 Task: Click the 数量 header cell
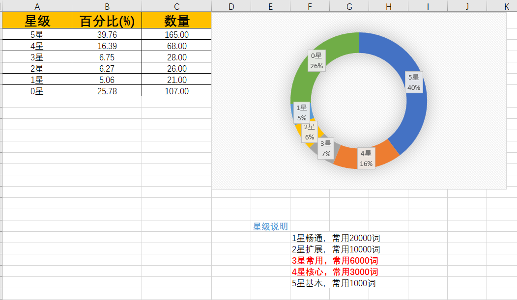click(177, 20)
